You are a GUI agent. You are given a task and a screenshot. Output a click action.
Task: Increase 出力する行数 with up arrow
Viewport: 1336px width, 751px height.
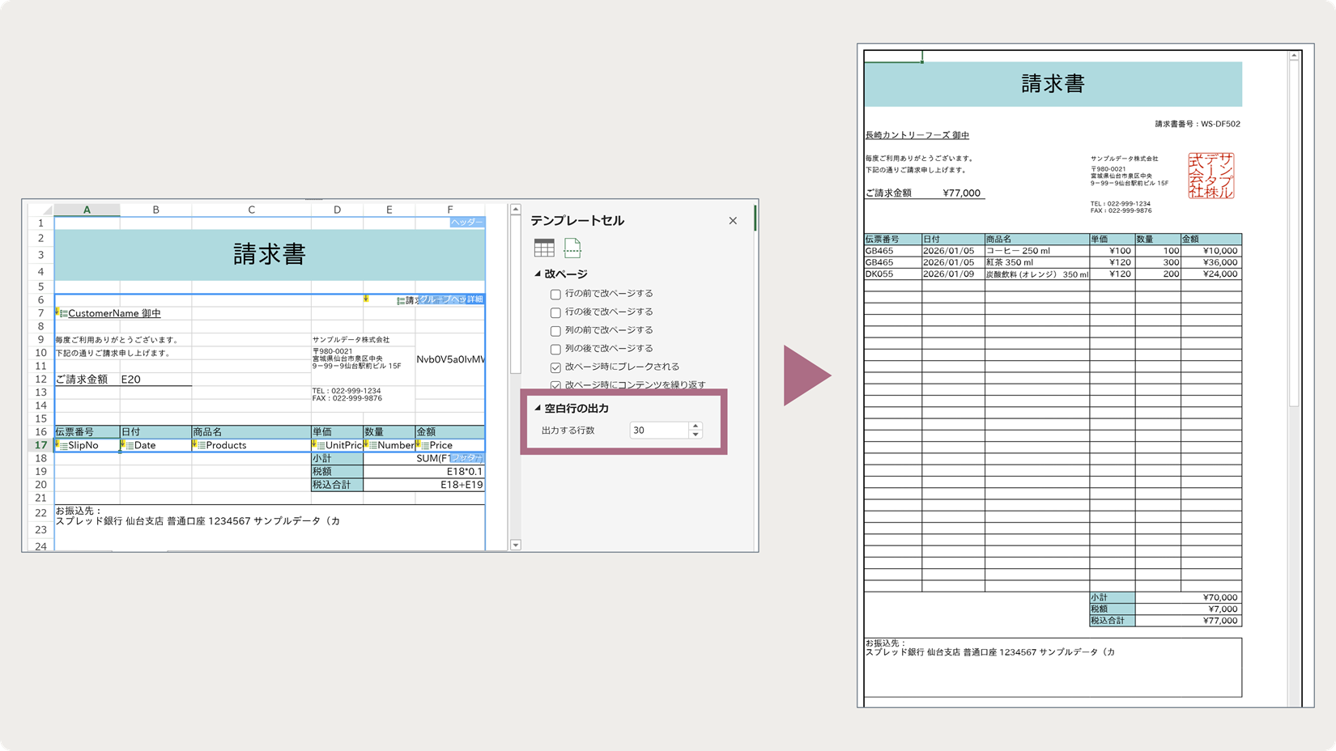click(x=696, y=426)
